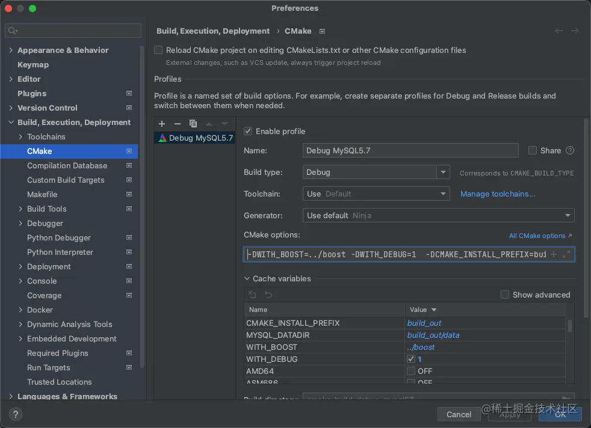Open the Build type dropdown
The image size is (591, 428).
point(443,173)
